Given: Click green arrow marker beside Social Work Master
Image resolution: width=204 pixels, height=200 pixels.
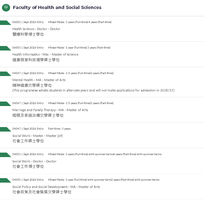Looking at the screenshot, I should coord(5,129).
